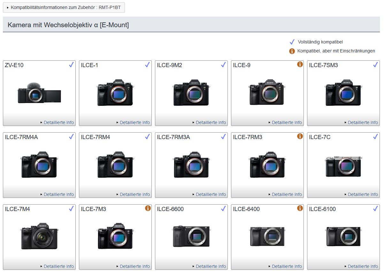Choose the ILCE-7RM4 camera image
Image resolution: width=385 pixels, height=274 pixels.
coord(115,164)
